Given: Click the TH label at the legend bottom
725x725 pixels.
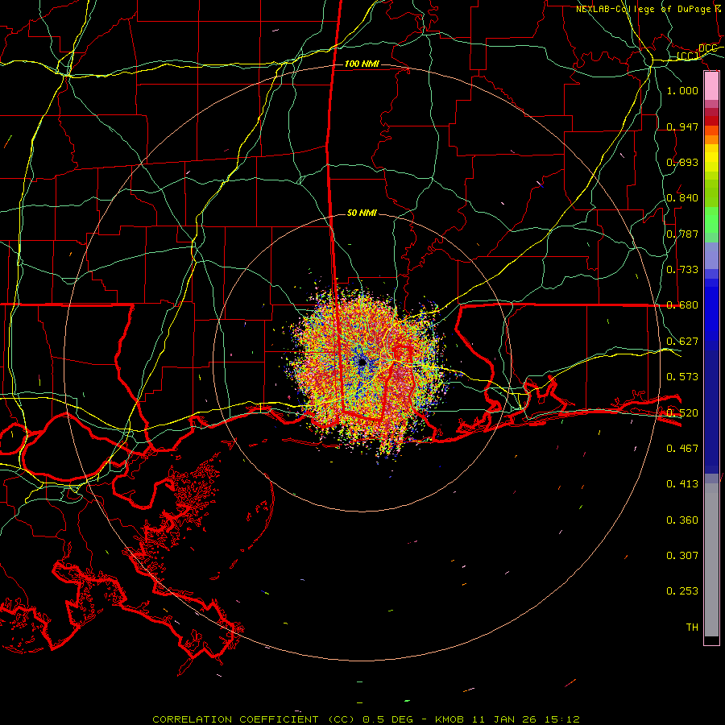Looking at the screenshot, I should pyautogui.click(x=692, y=627).
